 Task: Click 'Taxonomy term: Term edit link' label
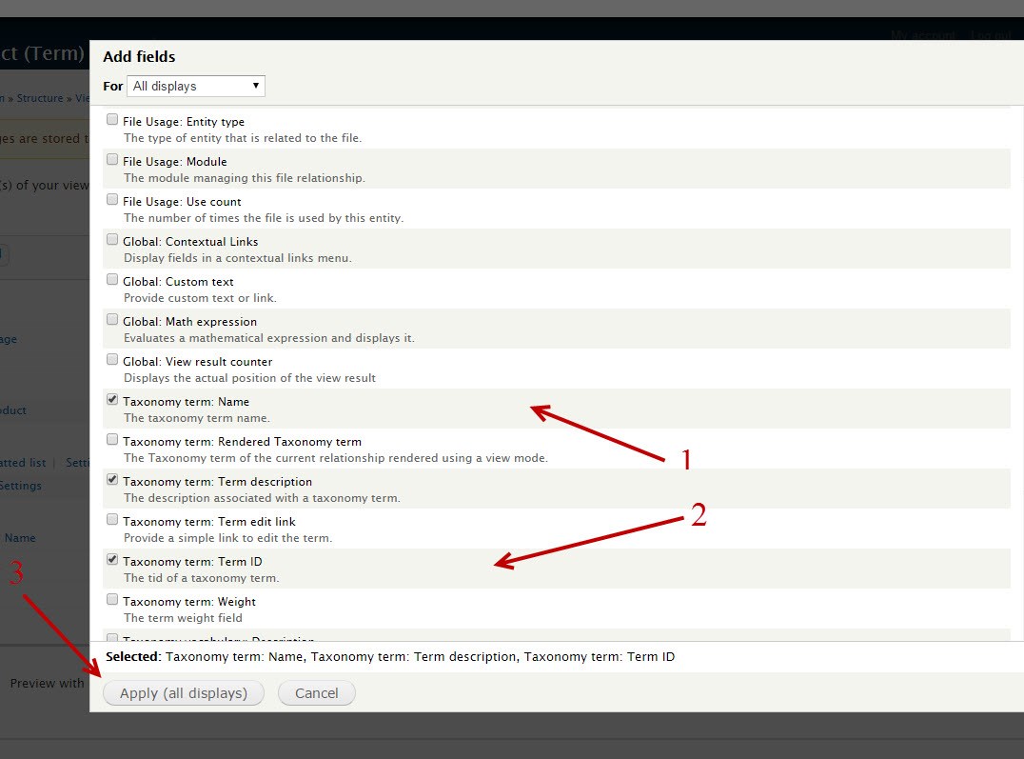click(209, 522)
